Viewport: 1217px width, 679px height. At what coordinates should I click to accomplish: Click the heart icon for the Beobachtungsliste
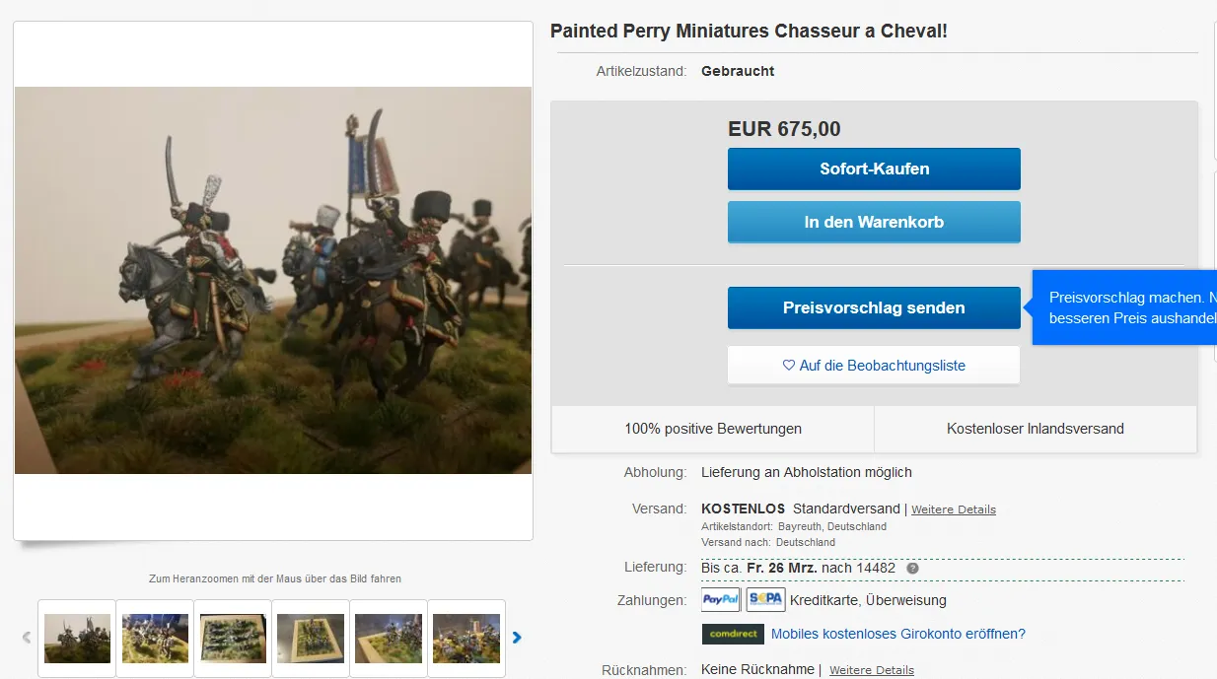click(788, 365)
